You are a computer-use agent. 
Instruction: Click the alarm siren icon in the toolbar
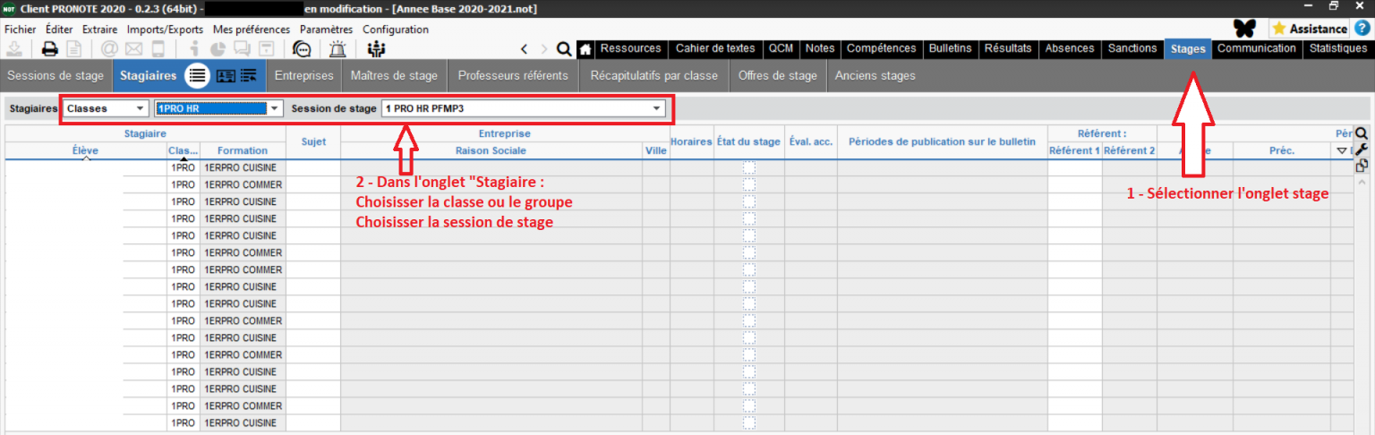337,49
